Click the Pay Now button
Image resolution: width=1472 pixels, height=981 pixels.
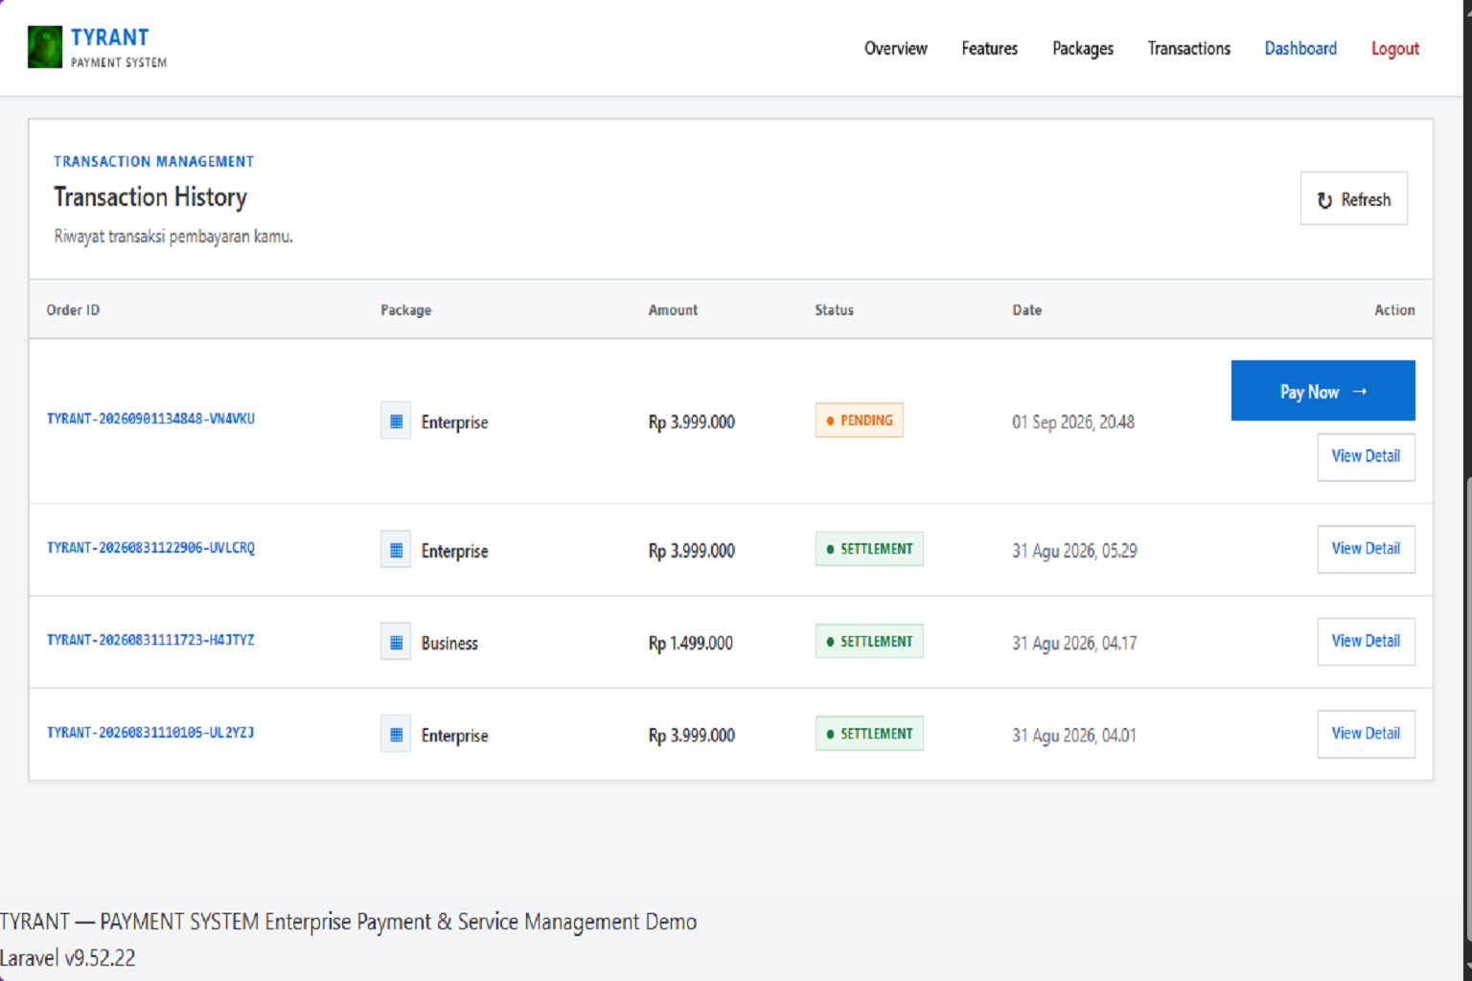point(1322,391)
